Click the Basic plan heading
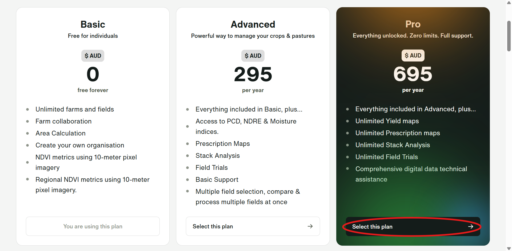Viewport: 512px width, 251px height. click(93, 24)
